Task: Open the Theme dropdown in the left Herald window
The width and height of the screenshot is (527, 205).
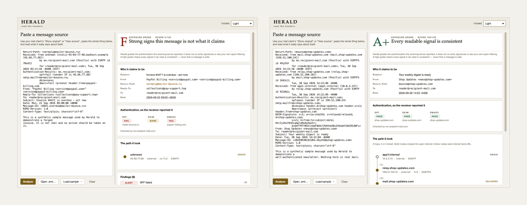Action: 242,24
